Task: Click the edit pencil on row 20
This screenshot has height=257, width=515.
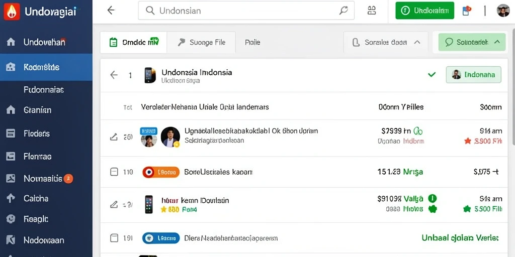Action: pyautogui.click(x=113, y=137)
